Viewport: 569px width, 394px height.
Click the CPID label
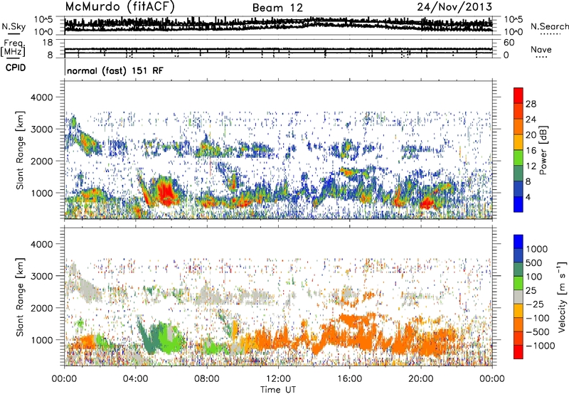[x=16, y=68]
